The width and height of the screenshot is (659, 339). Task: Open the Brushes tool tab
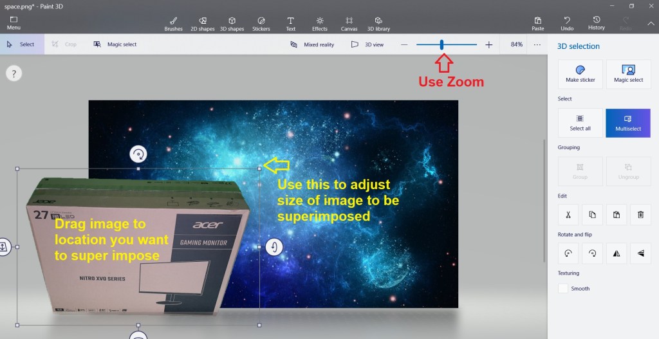click(x=173, y=24)
